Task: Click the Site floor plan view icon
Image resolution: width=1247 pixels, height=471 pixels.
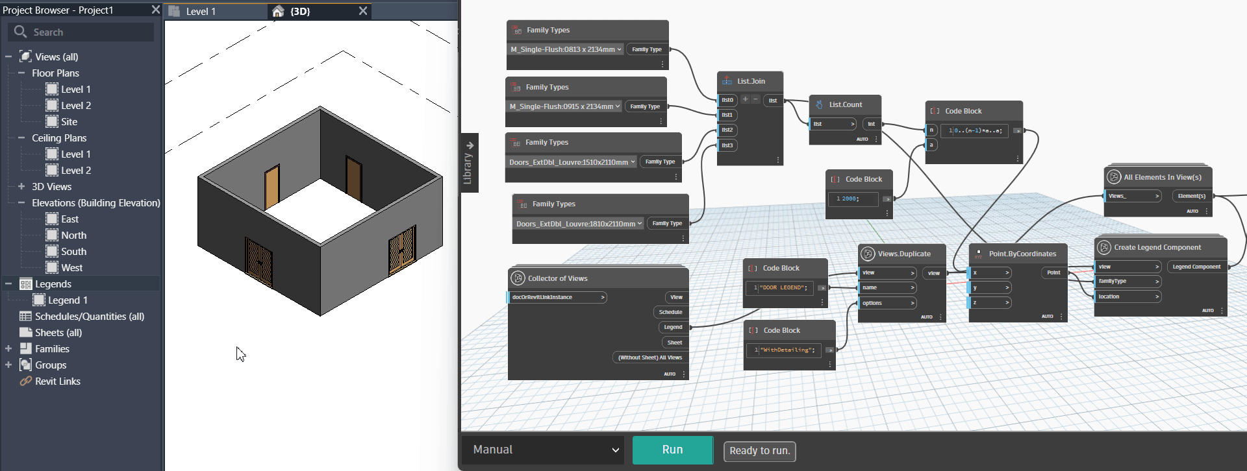Action: [52, 121]
